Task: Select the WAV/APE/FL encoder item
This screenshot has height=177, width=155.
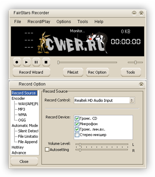Action: [x=28, y=104]
